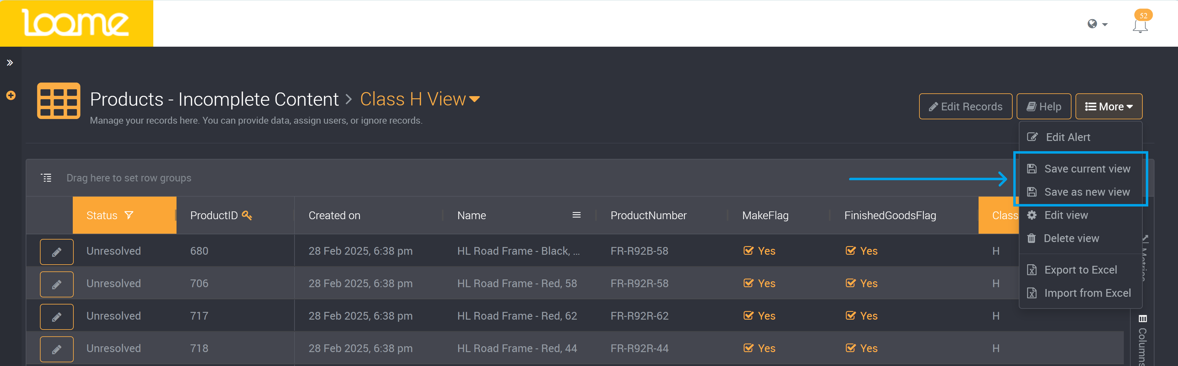Select cell FR-R92R-62
The image size is (1178, 366).
point(639,316)
